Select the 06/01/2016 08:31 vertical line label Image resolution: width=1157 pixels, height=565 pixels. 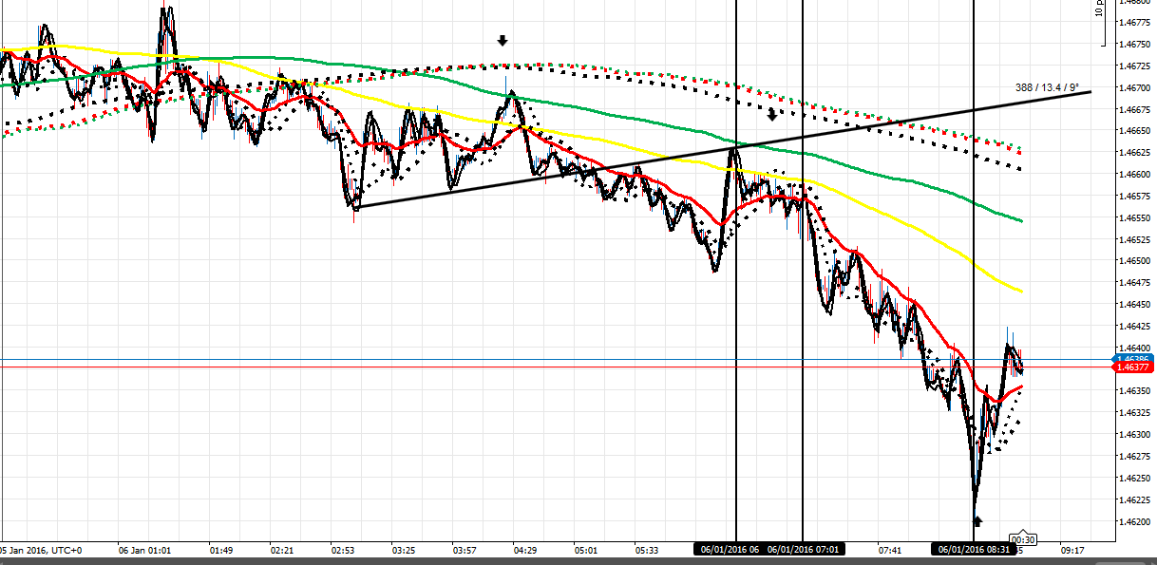pyautogui.click(x=974, y=550)
